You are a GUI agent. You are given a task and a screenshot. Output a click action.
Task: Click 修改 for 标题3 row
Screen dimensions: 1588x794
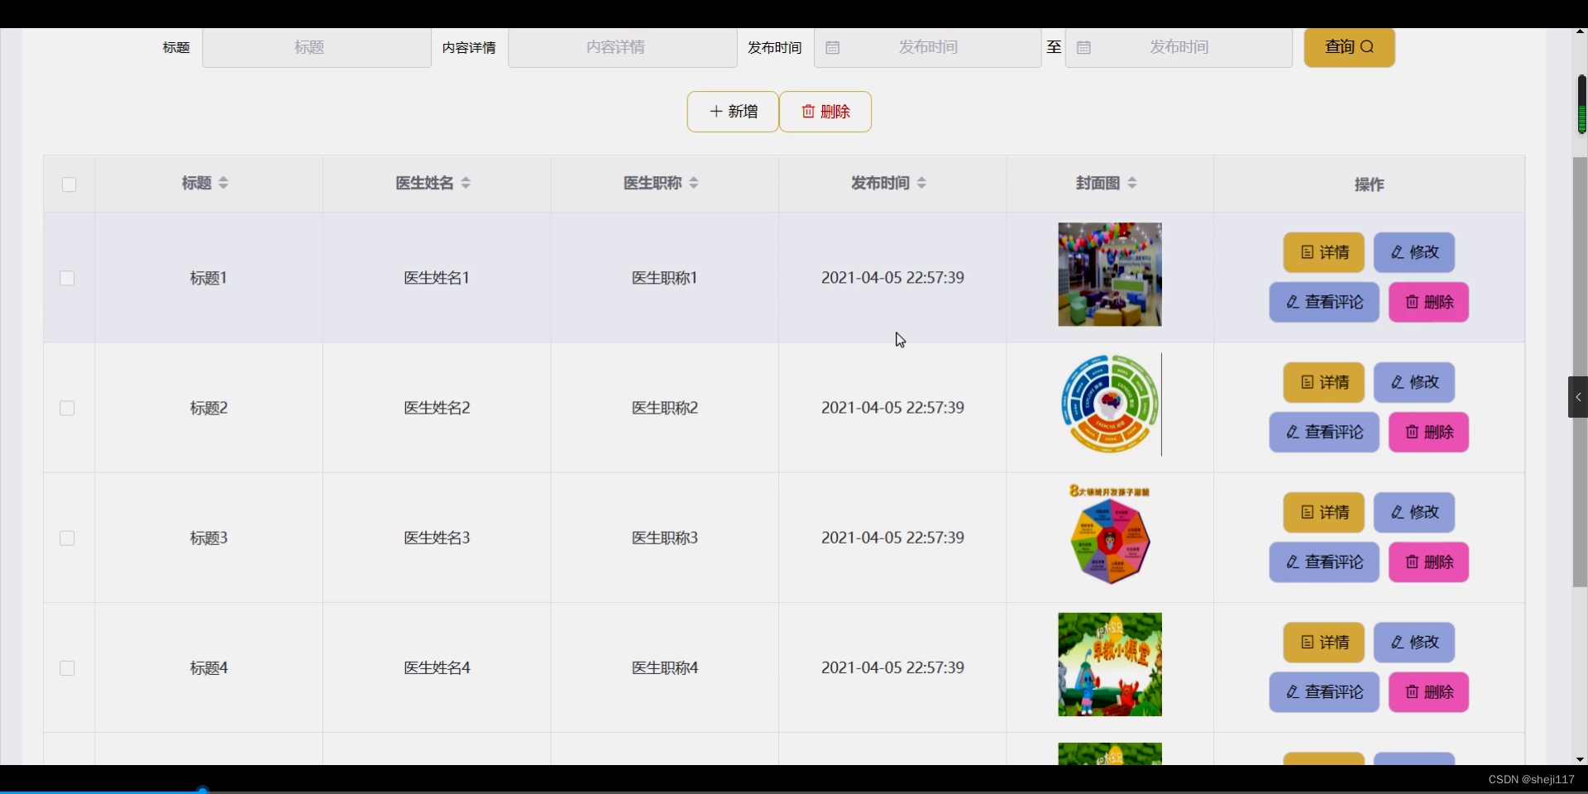click(x=1414, y=512)
